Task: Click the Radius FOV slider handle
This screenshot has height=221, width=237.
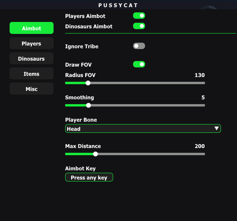Action: (x=88, y=83)
